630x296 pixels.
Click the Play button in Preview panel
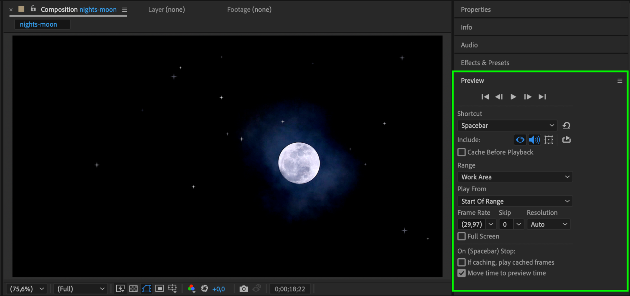[513, 97]
